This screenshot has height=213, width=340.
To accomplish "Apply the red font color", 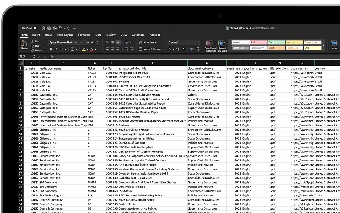I will (x=92, y=49).
